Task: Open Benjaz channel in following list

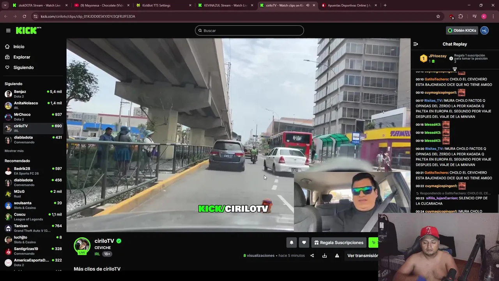Action: (33, 94)
